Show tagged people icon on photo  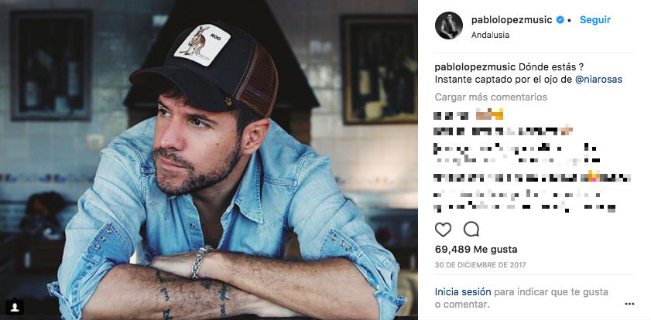tap(15, 307)
